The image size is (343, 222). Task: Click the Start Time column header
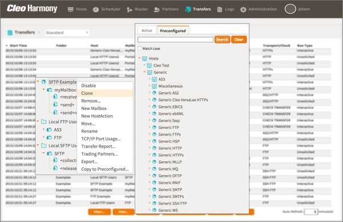[x=18, y=46]
